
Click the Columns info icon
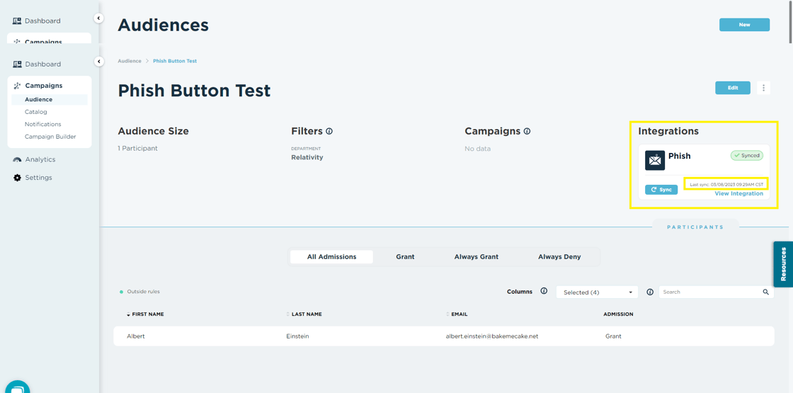tap(544, 291)
